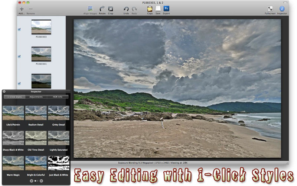This screenshot has width=297, height=186.
Task: Rotate the image with the Rotate tool
Action: coord(102,9)
